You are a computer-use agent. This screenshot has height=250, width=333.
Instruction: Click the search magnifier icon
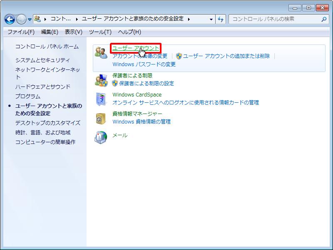coord(324,19)
